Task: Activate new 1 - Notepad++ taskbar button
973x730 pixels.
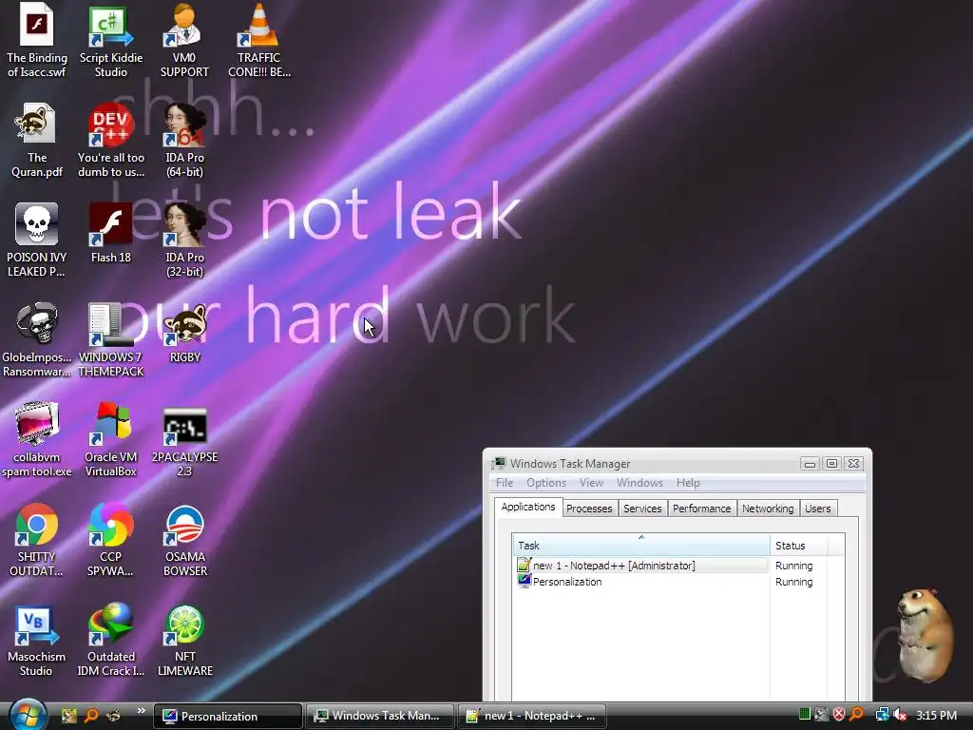Action: tap(532, 716)
